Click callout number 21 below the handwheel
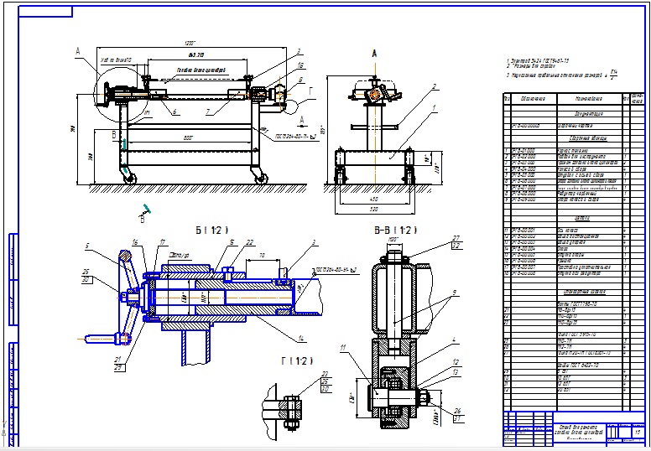651x451 pixels. point(118,360)
